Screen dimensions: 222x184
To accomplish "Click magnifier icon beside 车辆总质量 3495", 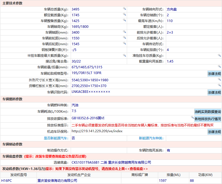I will [124, 9].
